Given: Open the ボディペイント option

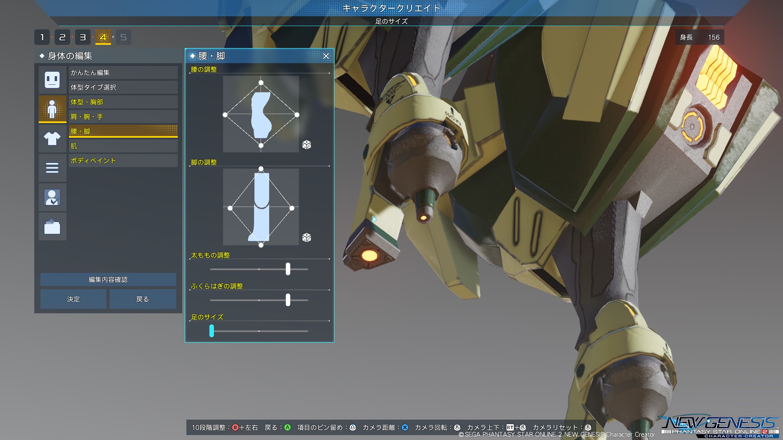Looking at the screenshot, I should tap(123, 161).
